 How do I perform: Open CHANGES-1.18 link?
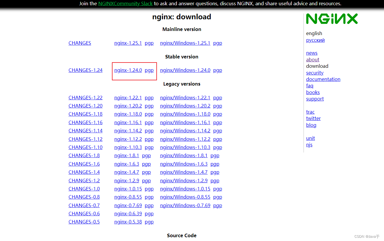click(x=86, y=114)
